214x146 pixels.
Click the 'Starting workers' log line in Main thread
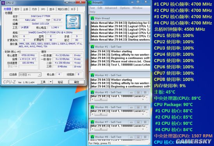(120, 39)
